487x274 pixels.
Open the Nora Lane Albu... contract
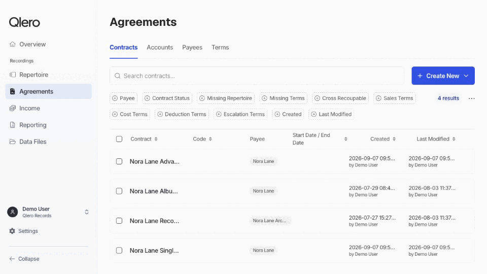click(154, 191)
